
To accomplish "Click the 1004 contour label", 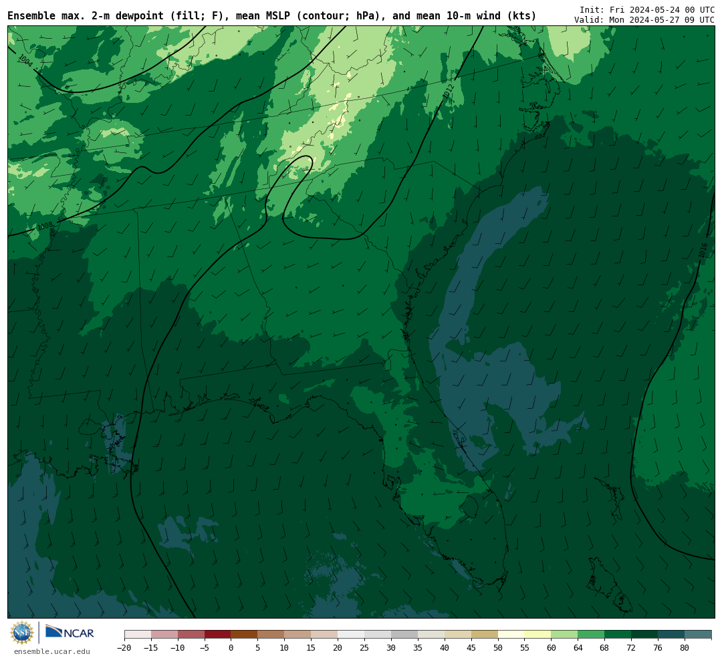I will (x=25, y=60).
